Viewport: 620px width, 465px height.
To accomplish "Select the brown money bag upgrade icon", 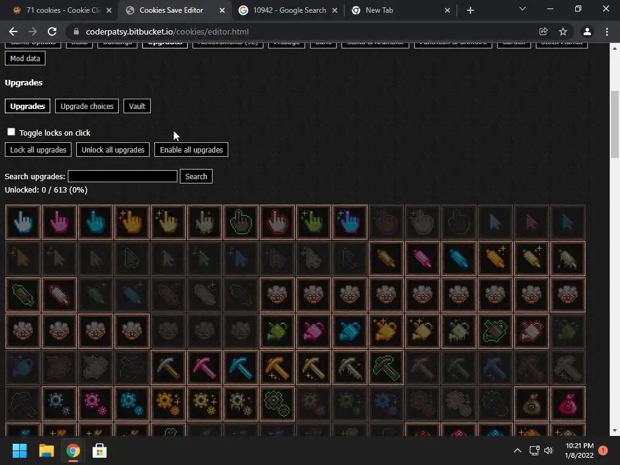I will (532, 404).
